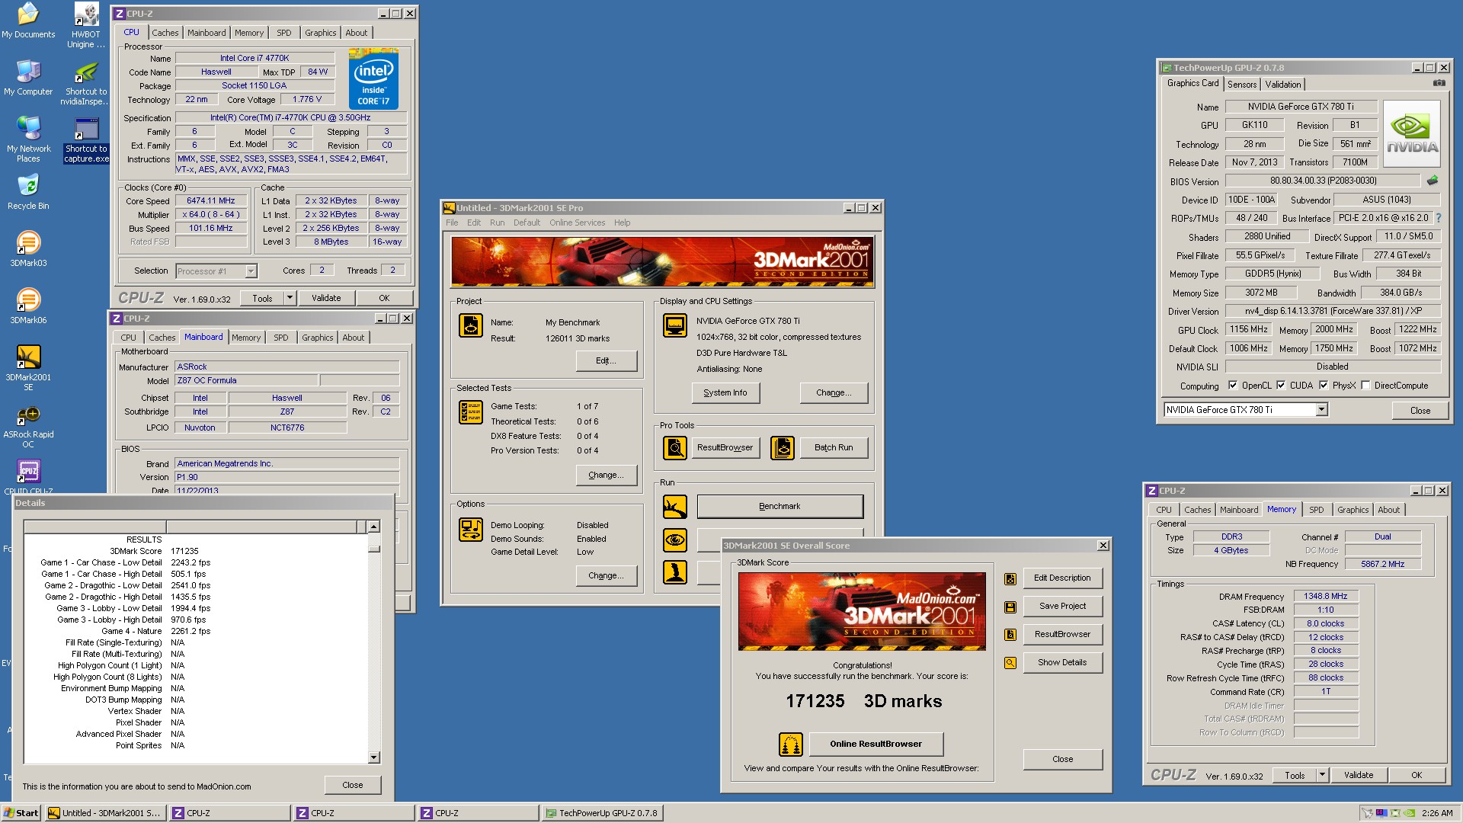Click the ResultBrowser magnifier icon
1463x823 pixels.
(x=674, y=448)
